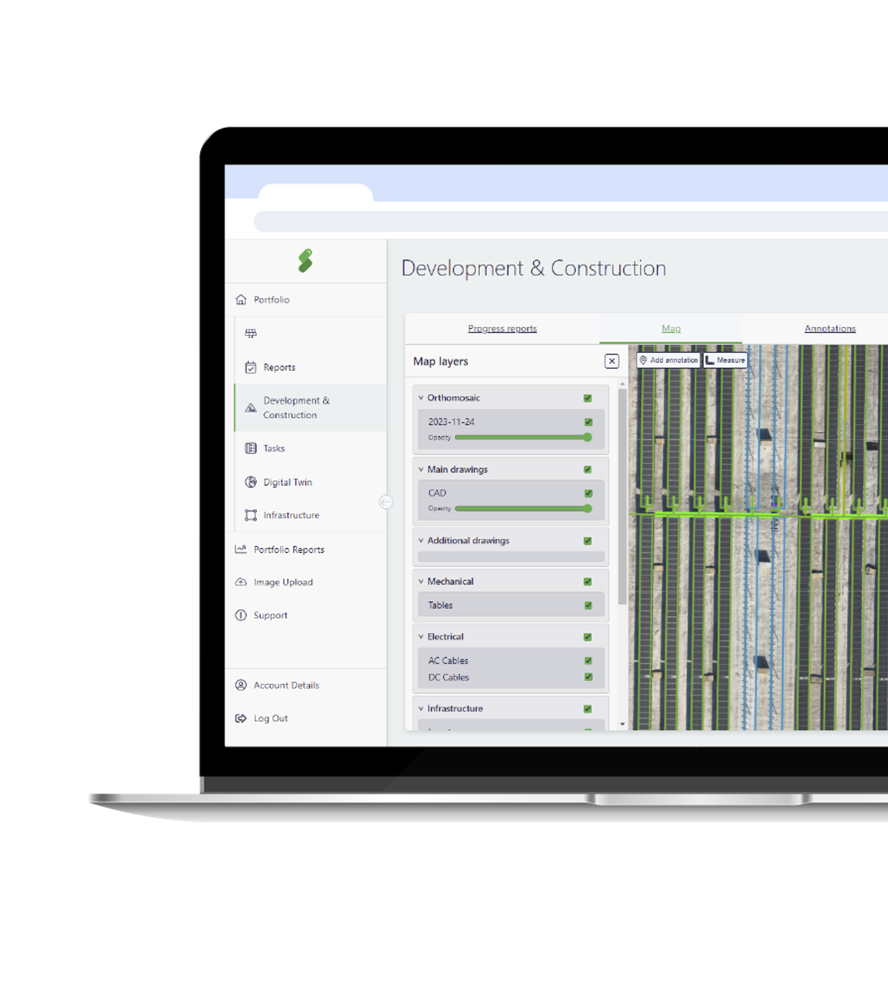Viewport: 888px width, 991px height.
Task: Open Reports via calendar icon
Action: (251, 367)
